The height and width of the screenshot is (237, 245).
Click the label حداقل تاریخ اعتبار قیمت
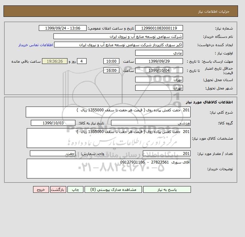pos(219,71)
